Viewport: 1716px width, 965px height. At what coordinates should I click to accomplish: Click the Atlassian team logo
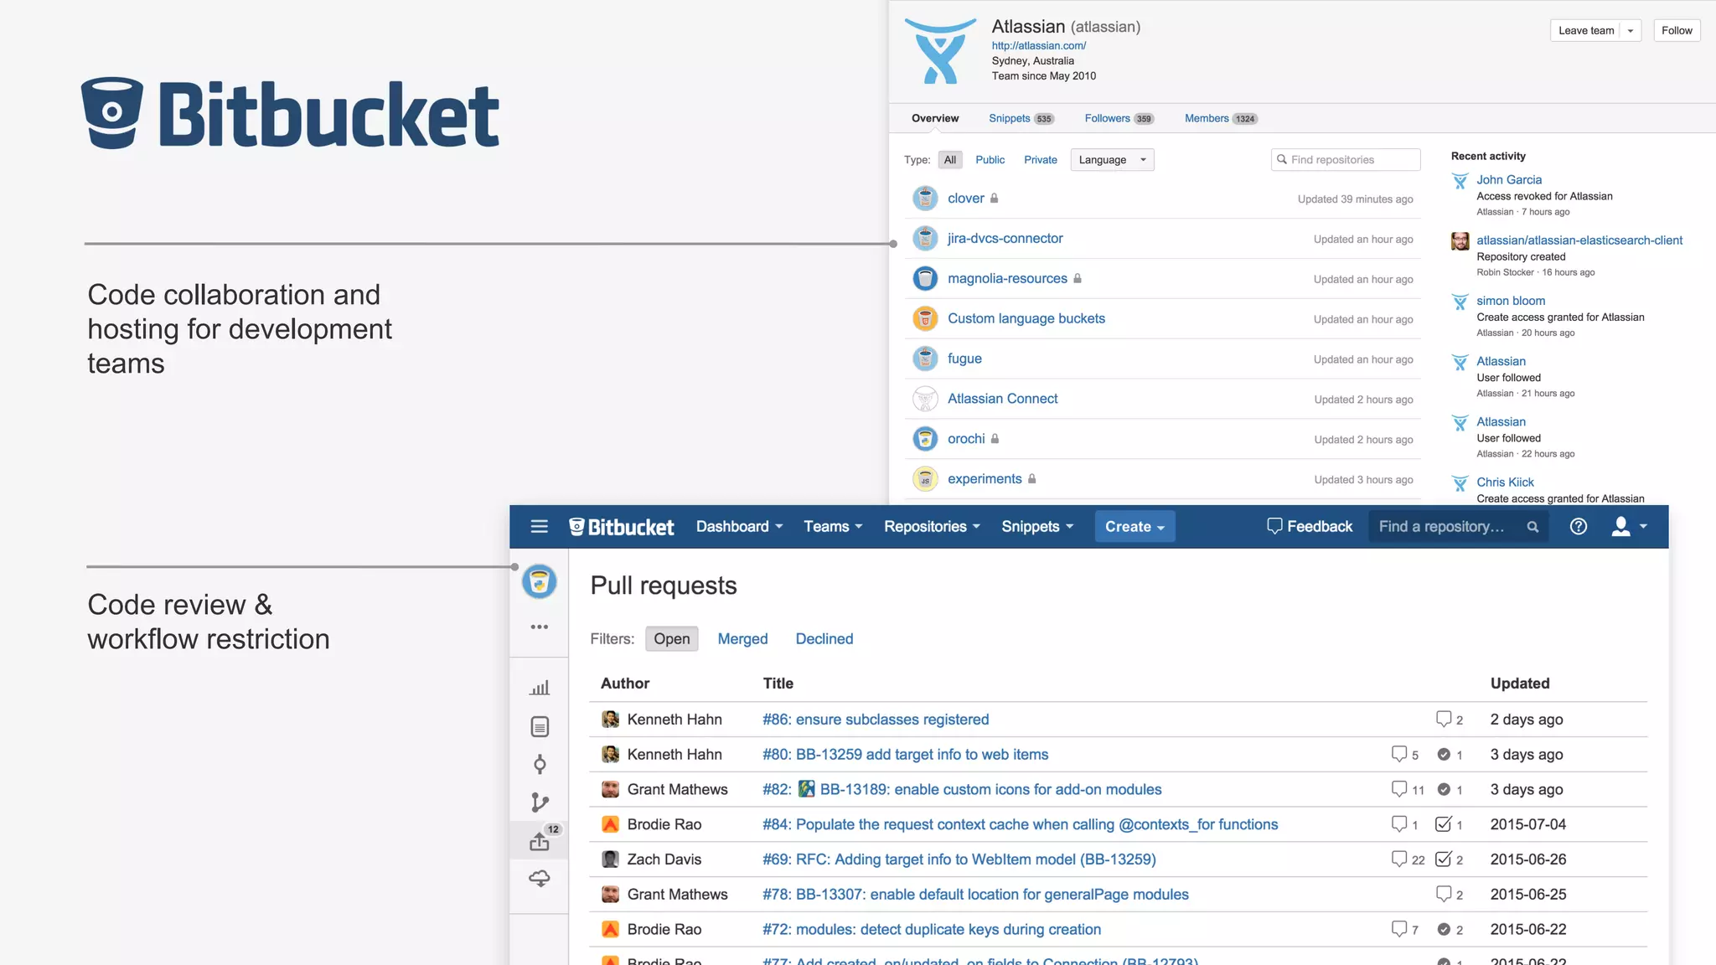point(940,51)
